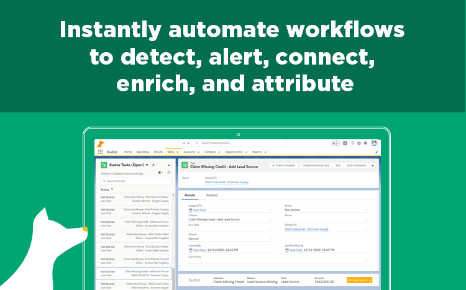The width and height of the screenshot is (466, 290).
Task: Expand the Opportunities tab chevron
Action: pyautogui.click(x=246, y=152)
